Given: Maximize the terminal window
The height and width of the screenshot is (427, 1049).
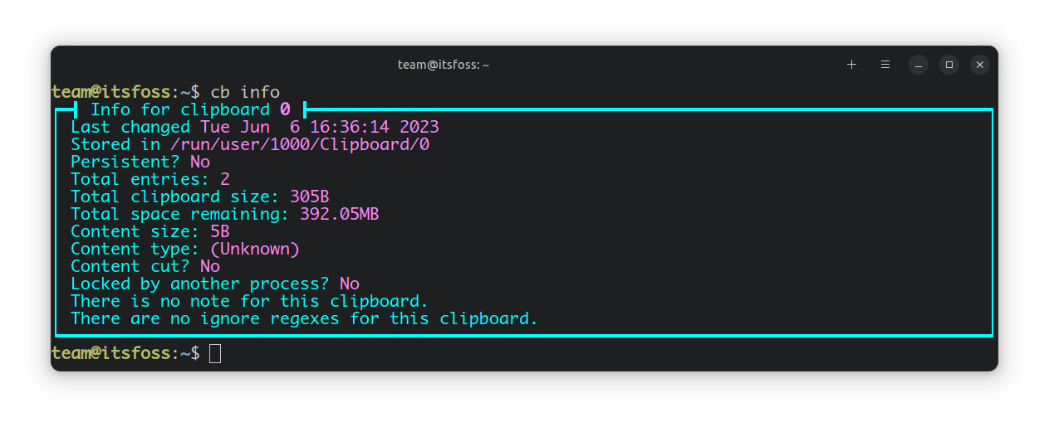Looking at the screenshot, I should point(949,65).
